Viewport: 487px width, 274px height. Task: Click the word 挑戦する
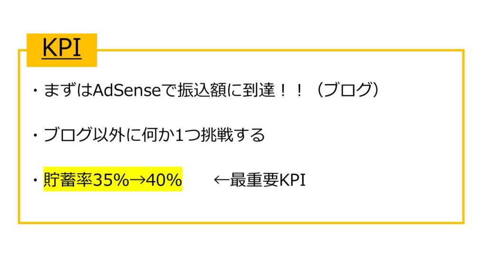pos(233,135)
